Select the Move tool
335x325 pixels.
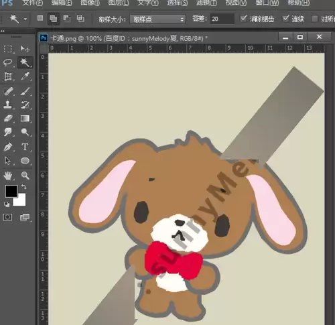point(25,49)
